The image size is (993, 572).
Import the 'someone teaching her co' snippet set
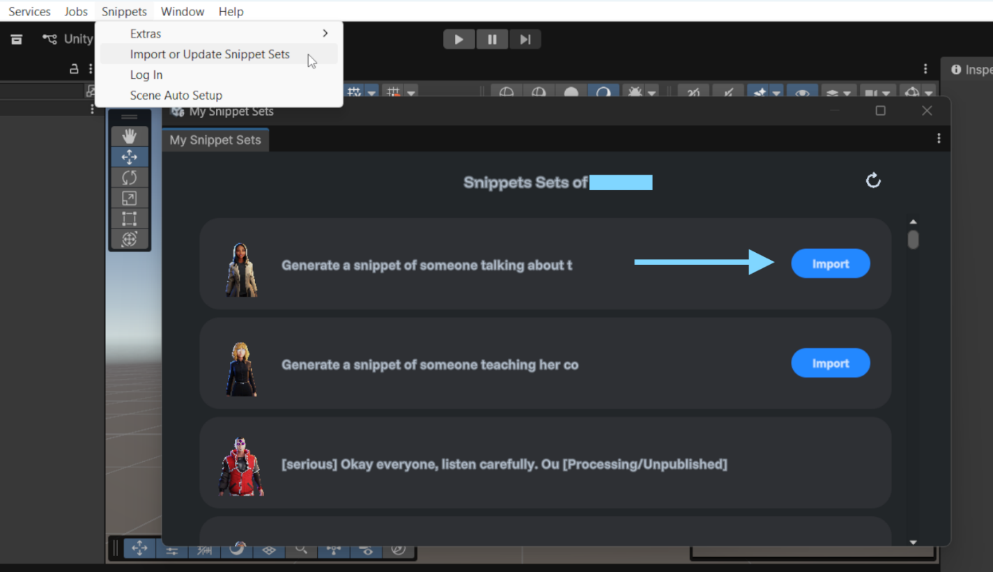tap(831, 364)
